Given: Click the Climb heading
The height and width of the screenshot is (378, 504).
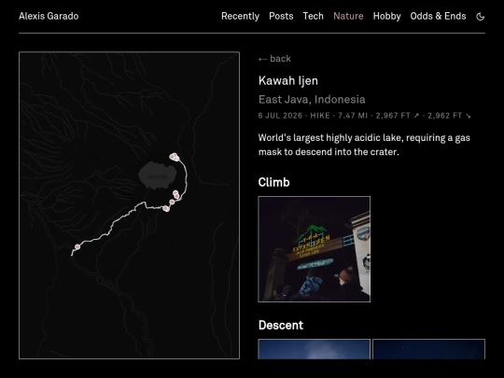Looking at the screenshot, I should tap(273, 182).
